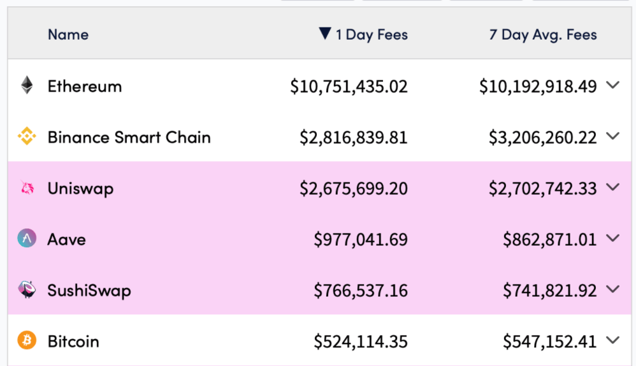Expand the Binance Smart Chain row chevron
This screenshot has height=366, width=636.
613,136
